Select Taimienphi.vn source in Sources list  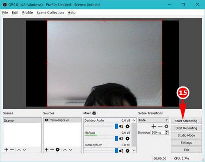pyautogui.click(x=62, y=120)
